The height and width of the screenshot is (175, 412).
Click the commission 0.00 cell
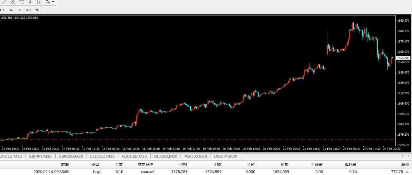319,172
